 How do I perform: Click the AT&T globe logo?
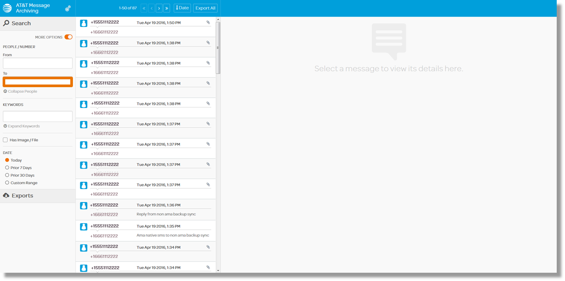[x=7, y=8]
